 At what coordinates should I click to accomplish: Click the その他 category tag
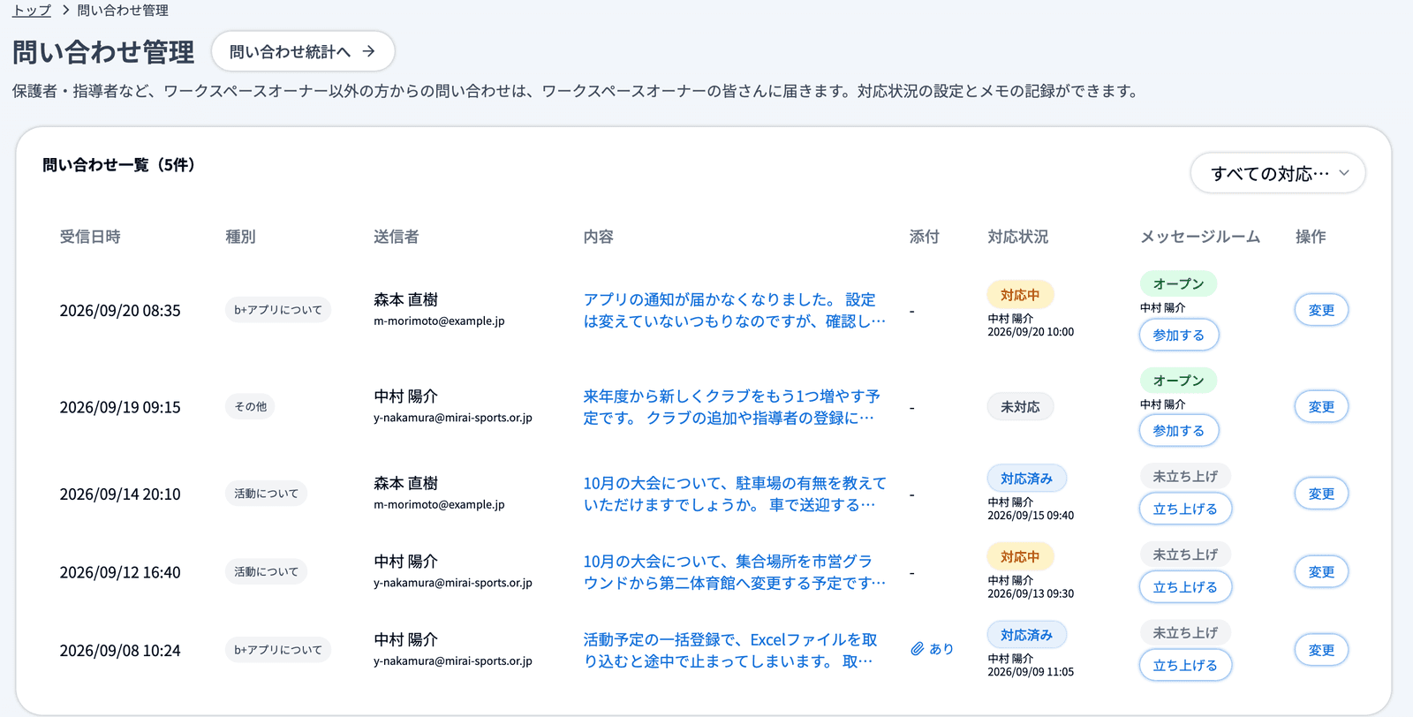[x=251, y=407]
